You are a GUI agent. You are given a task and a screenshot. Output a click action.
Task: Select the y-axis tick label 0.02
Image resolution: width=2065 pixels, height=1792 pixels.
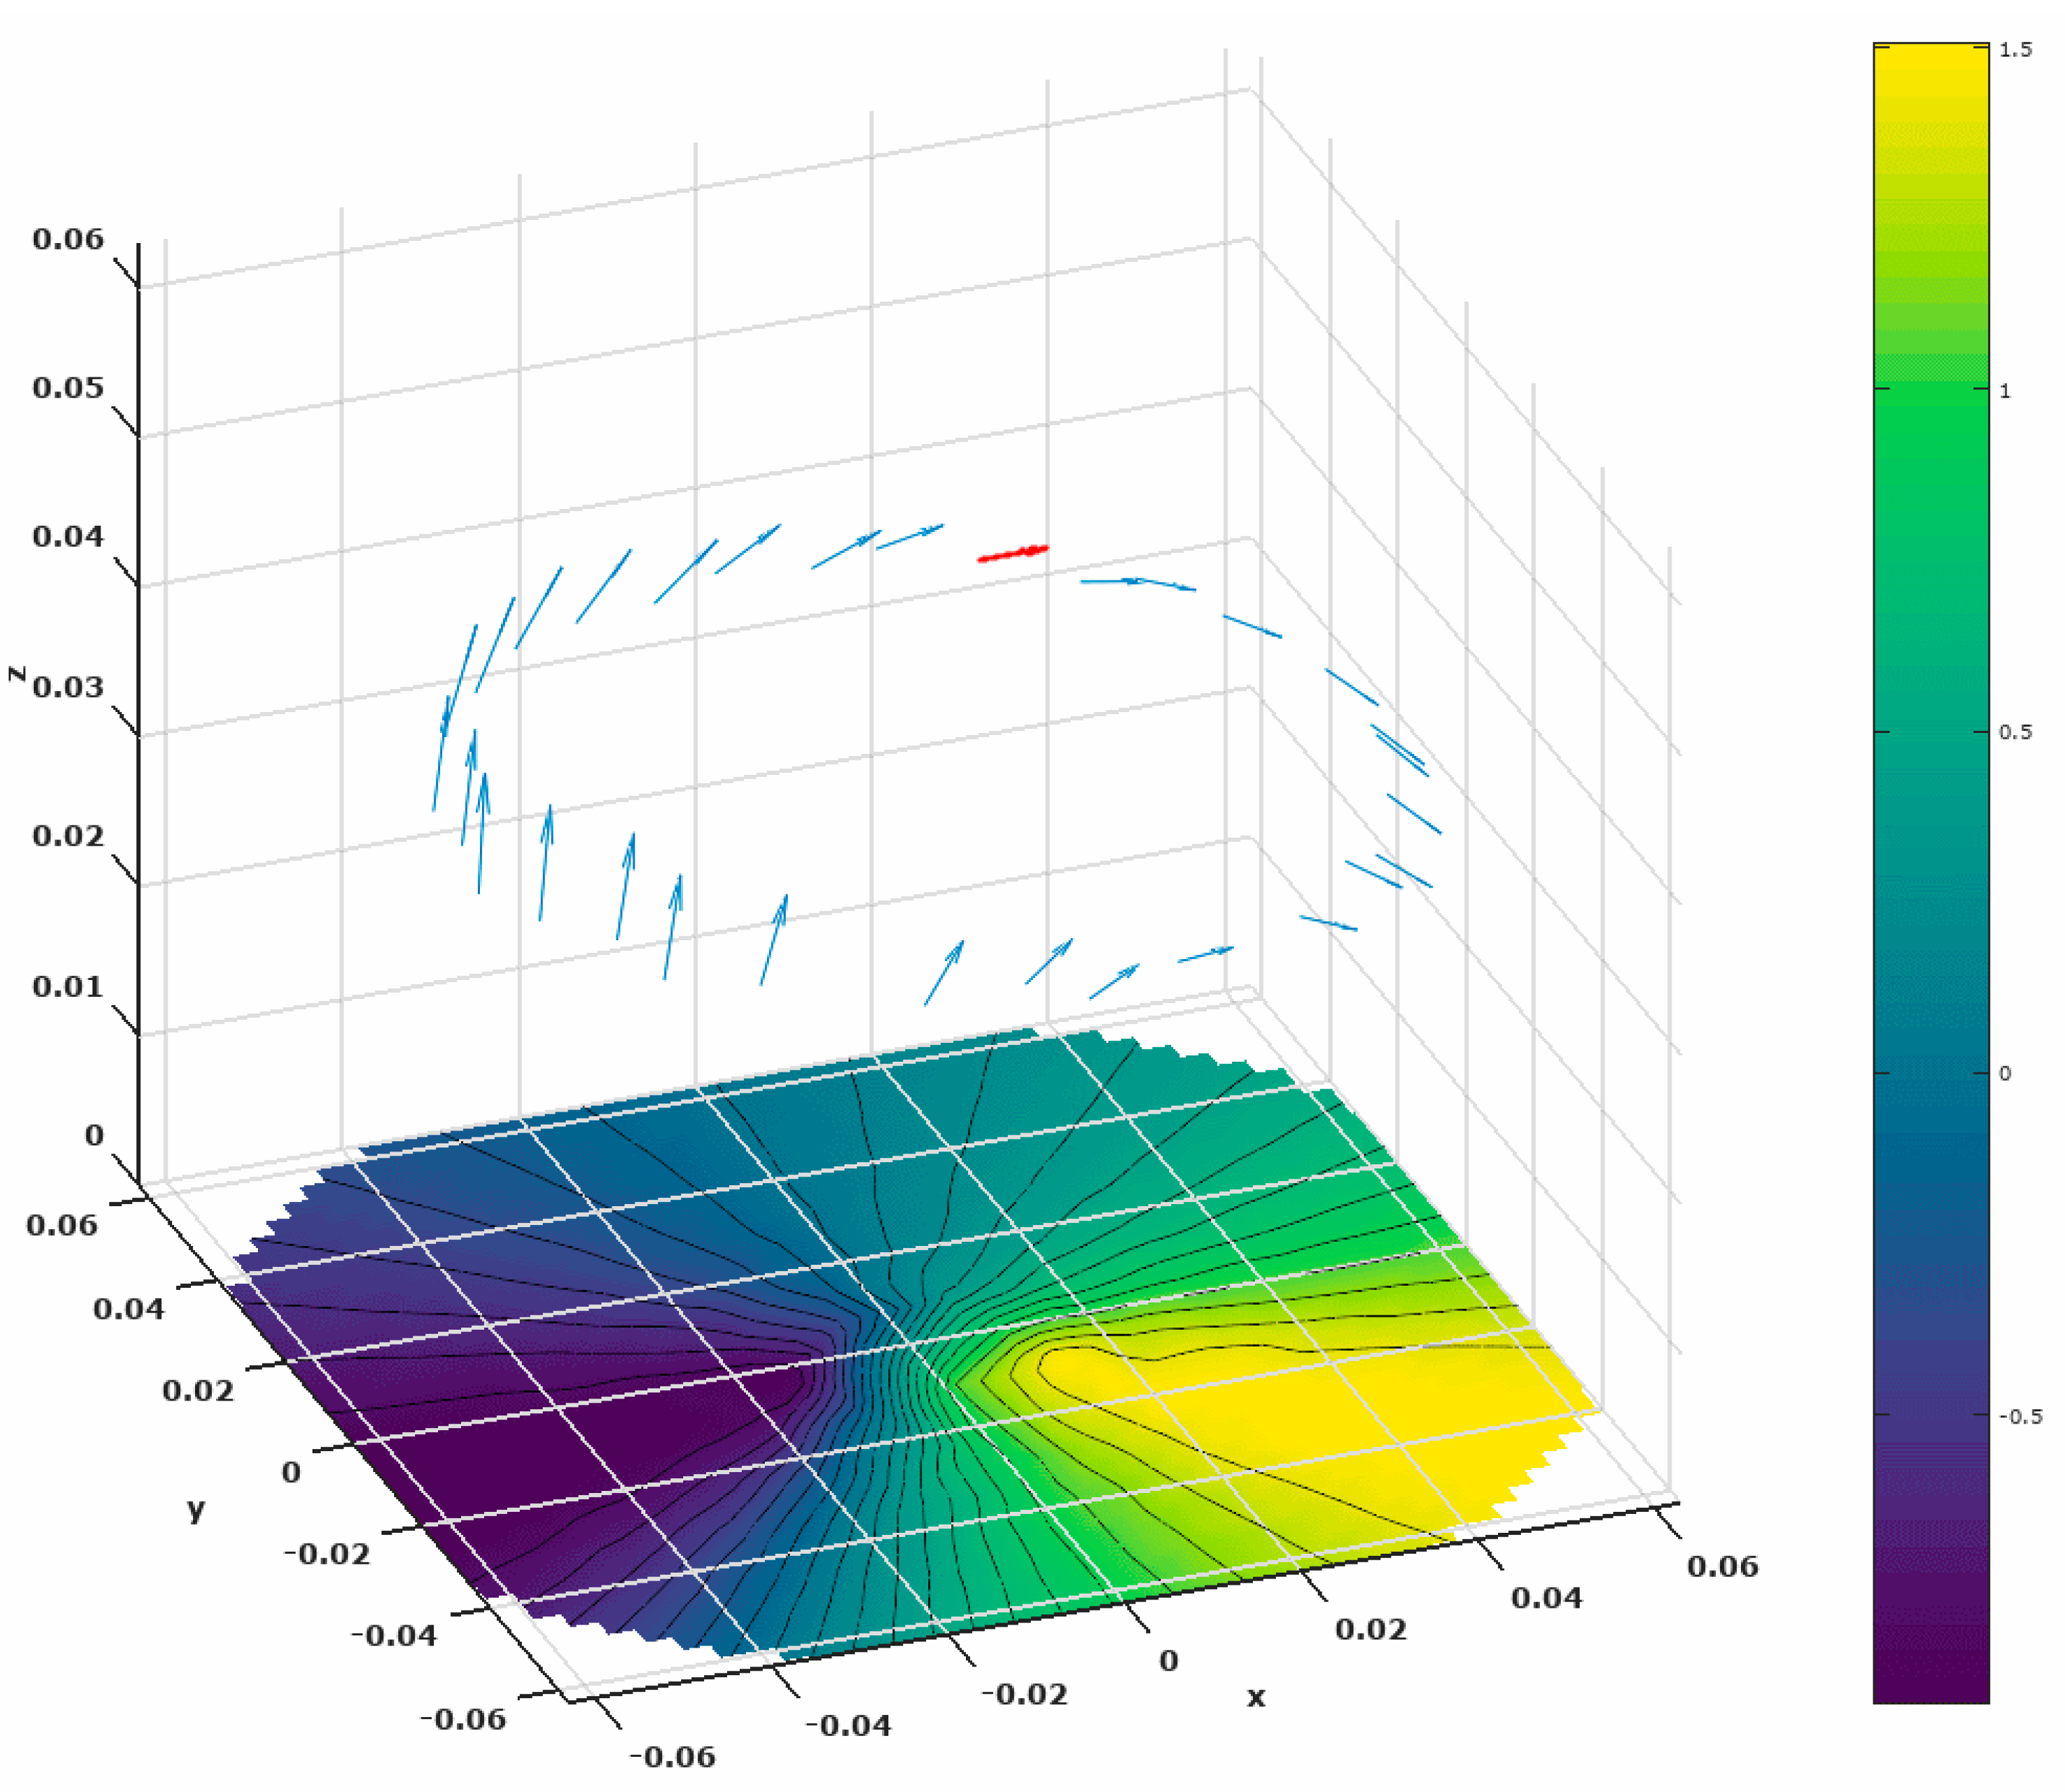pyautogui.click(x=198, y=1391)
